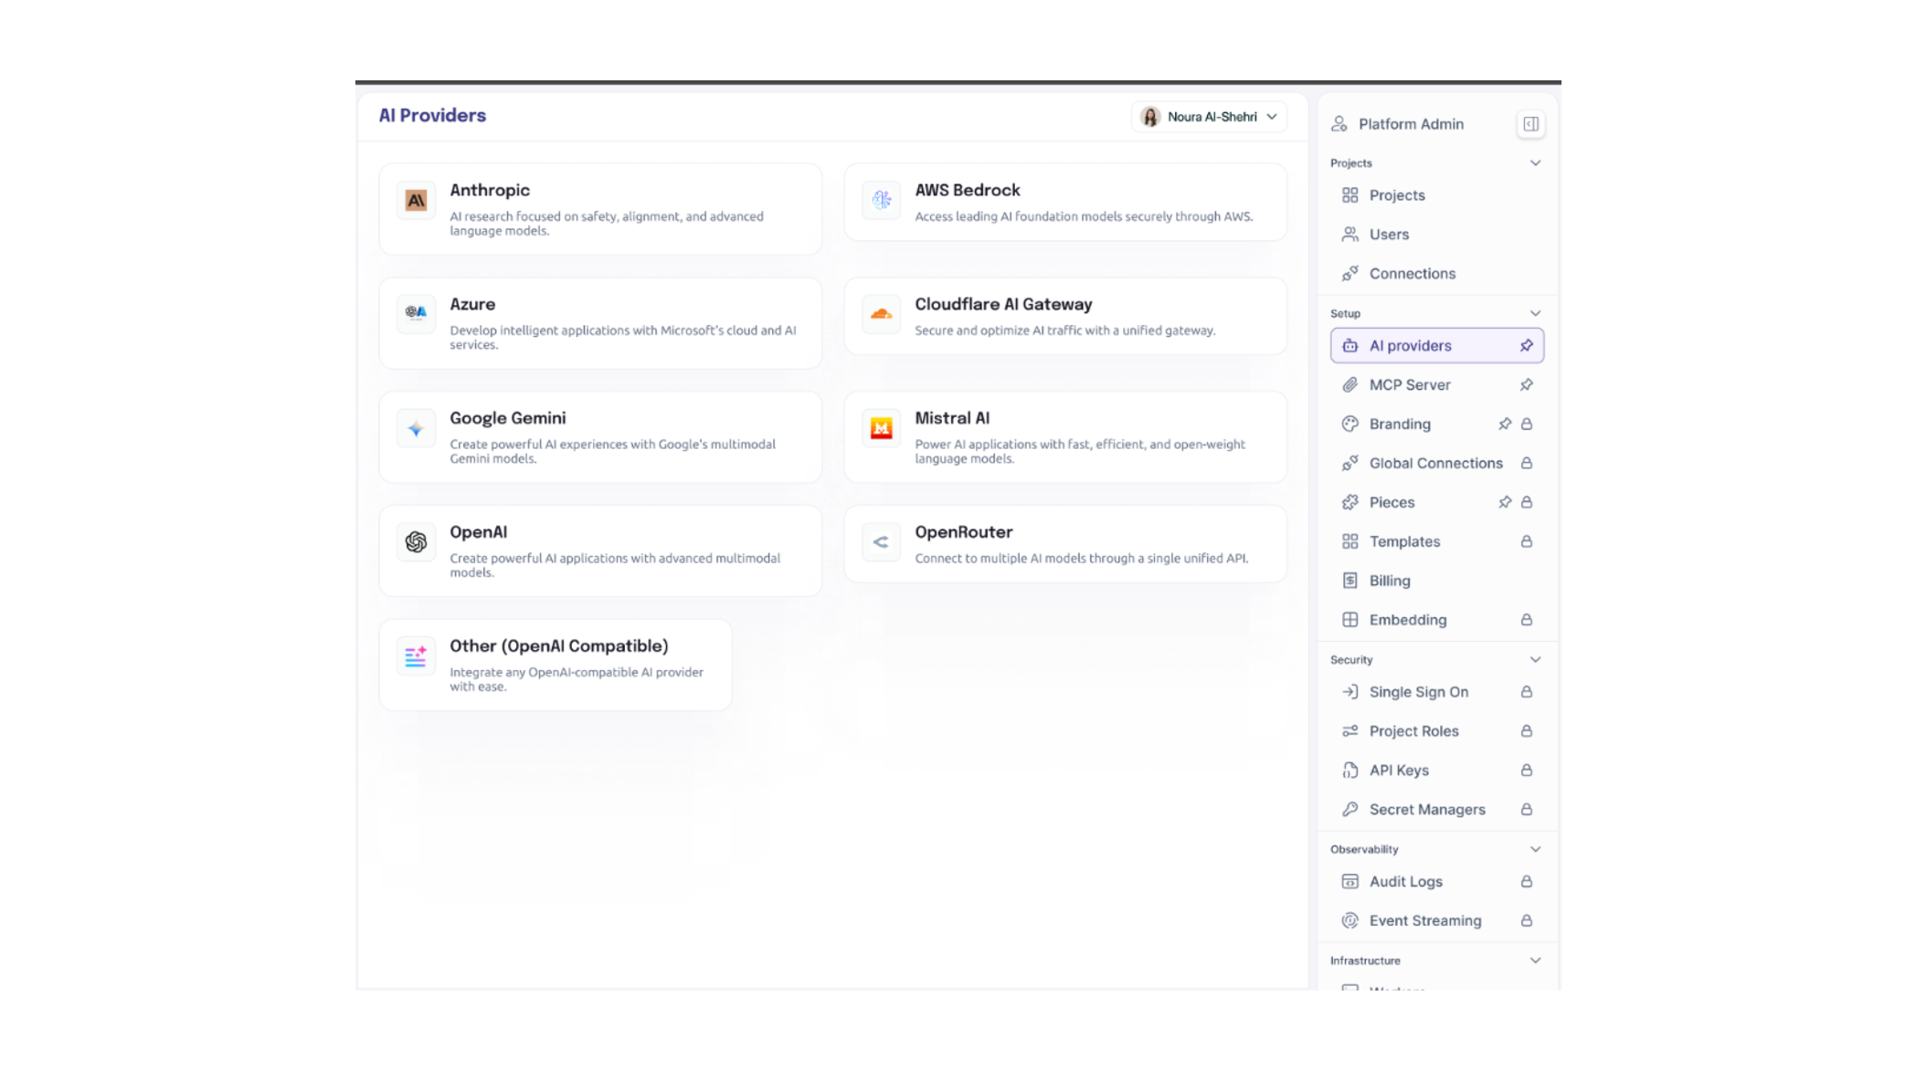Click Noura Al-Shehri's avatar picture
The width and height of the screenshot is (1916, 1070).
tap(1150, 117)
